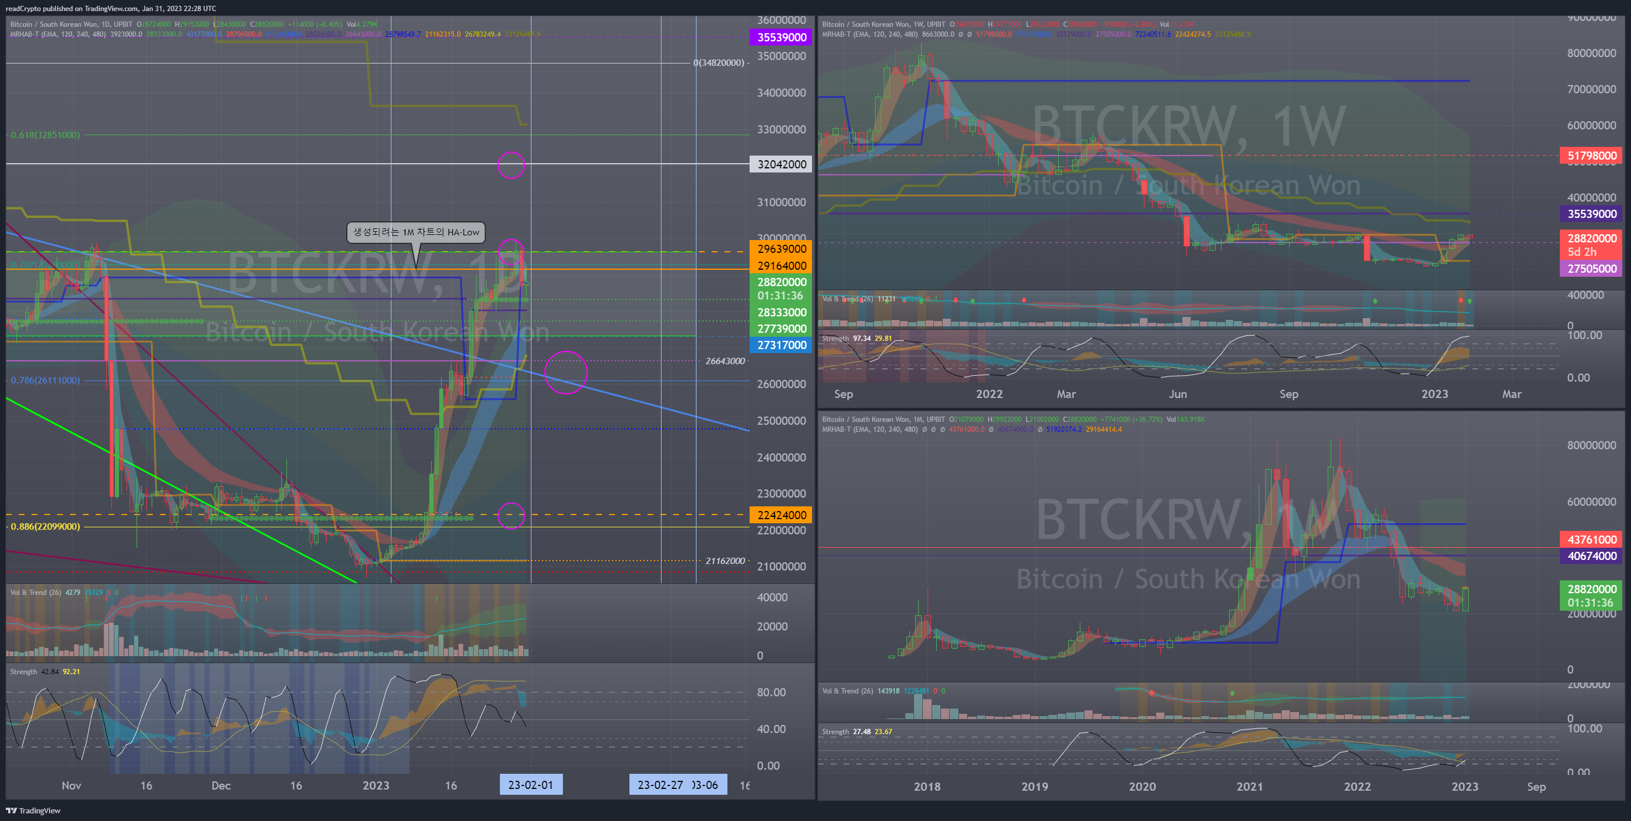Viewport: 1631px width, 821px height.
Task: Select the Dec label on daily time axis
Action: [221, 785]
